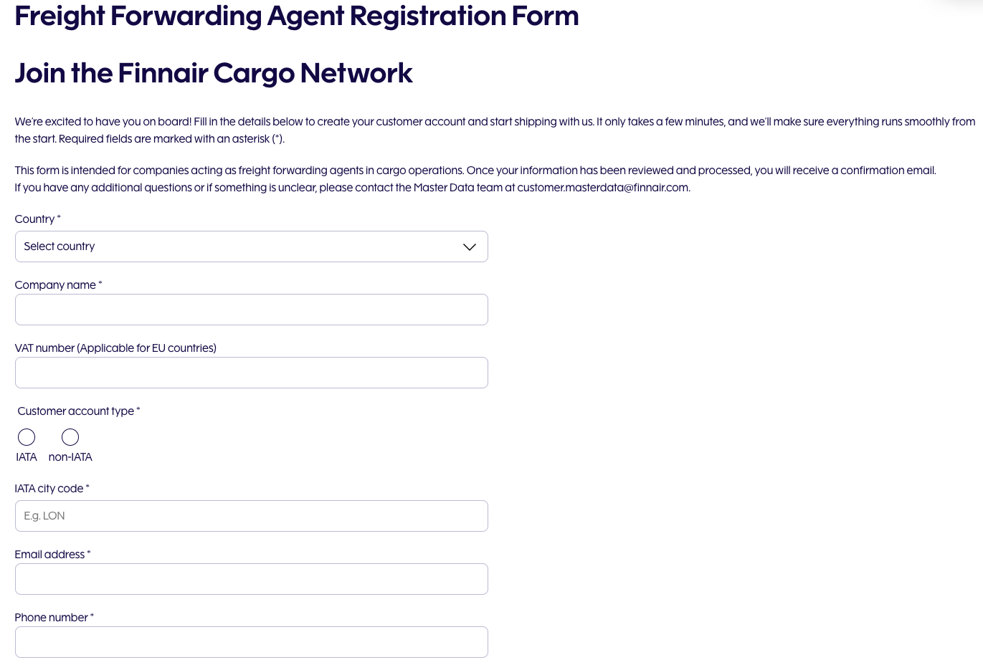983x665 pixels.
Task: Click the VAT number label text
Action: [x=115, y=348]
